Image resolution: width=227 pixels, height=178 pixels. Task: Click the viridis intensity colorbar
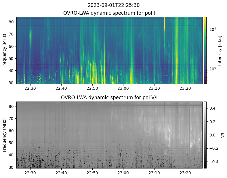pyautogui.click(x=205, y=50)
